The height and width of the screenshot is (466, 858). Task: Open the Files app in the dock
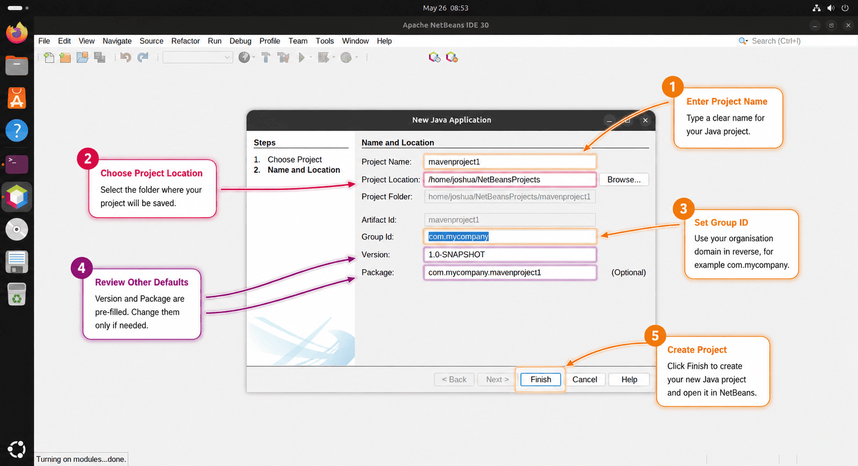click(17, 65)
